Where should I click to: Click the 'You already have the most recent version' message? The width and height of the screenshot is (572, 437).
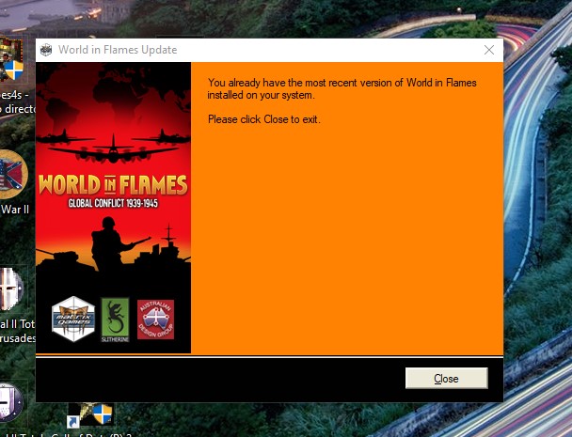point(342,88)
